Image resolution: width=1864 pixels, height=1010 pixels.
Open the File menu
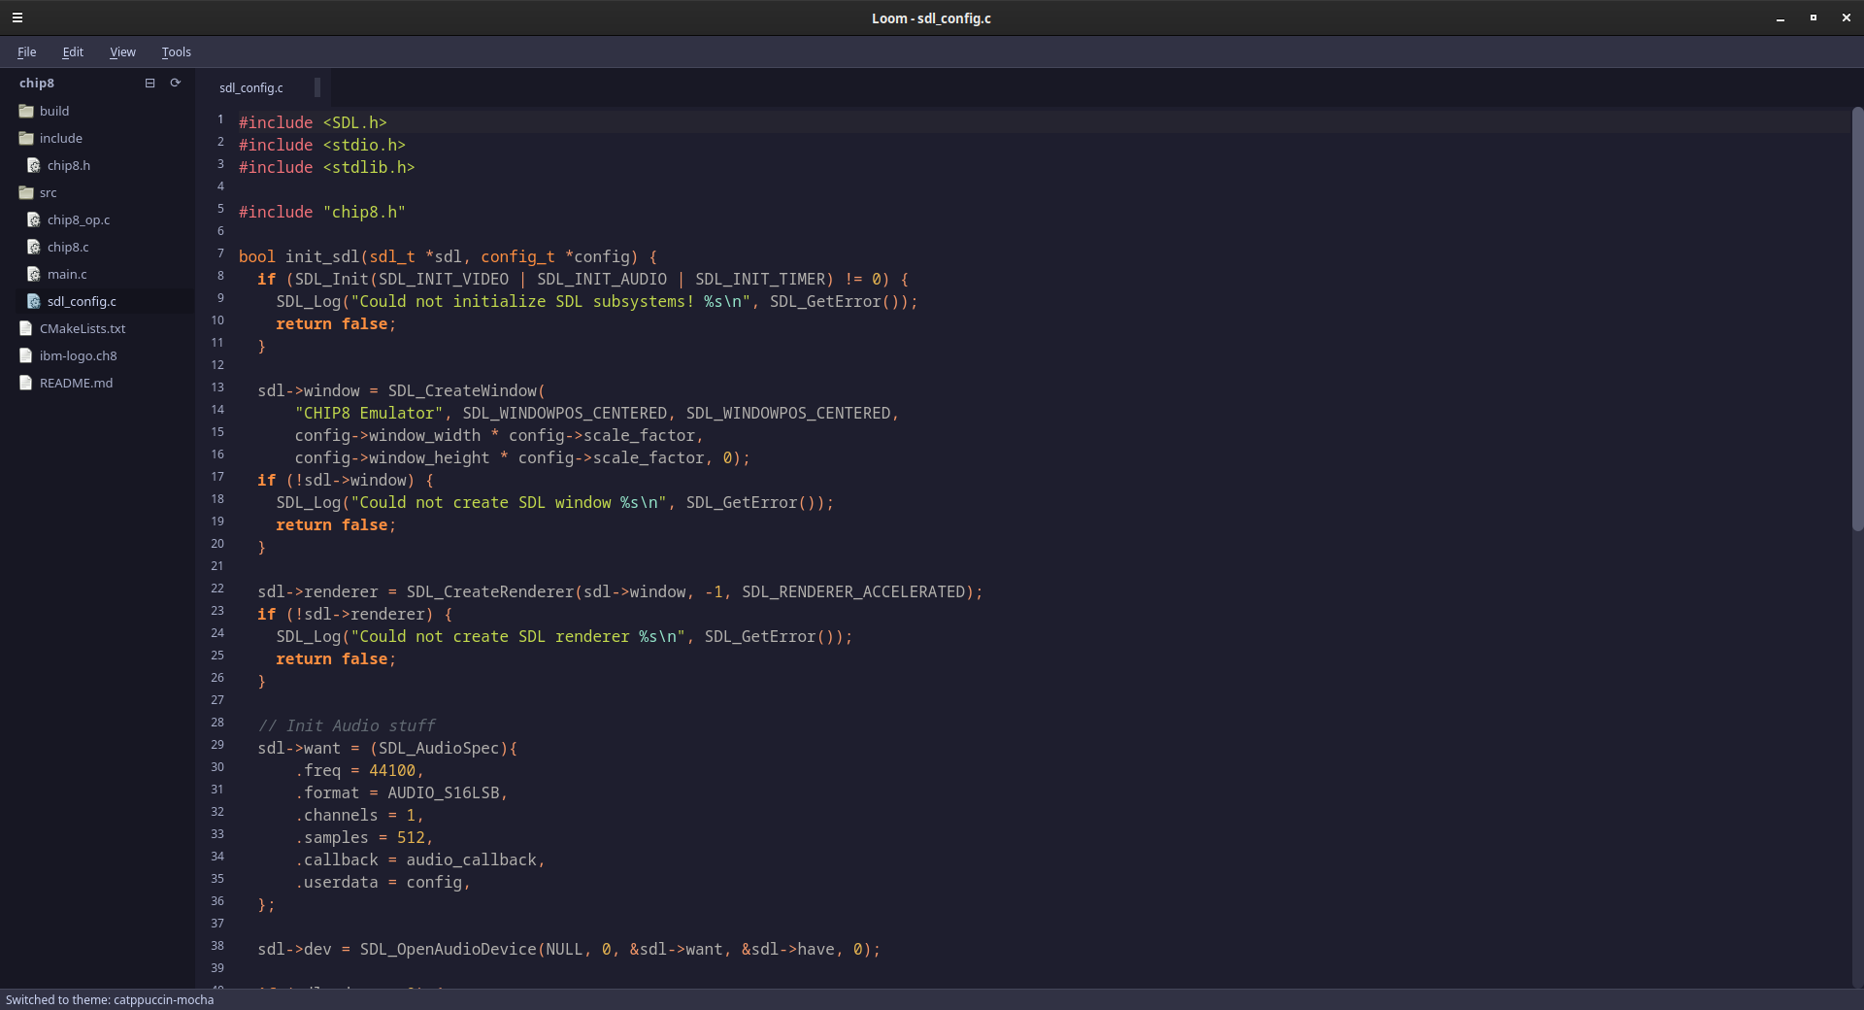click(x=27, y=51)
